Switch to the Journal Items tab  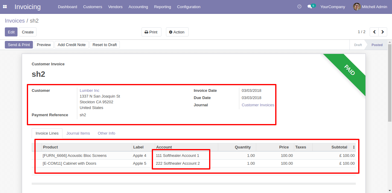[x=78, y=133]
